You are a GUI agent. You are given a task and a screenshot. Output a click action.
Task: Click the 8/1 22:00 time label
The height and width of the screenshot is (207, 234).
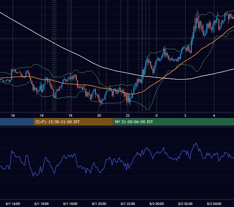point(128,204)
